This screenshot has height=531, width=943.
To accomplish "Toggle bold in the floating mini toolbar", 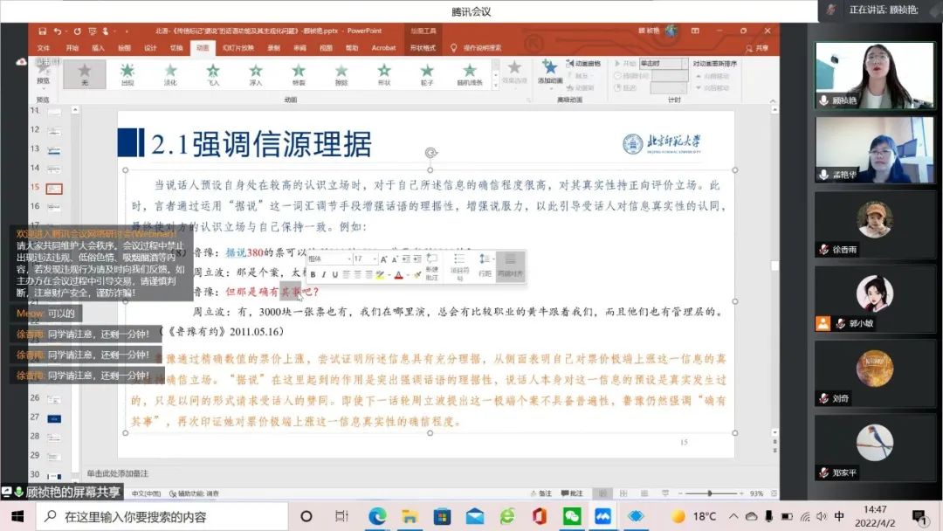I will point(313,274).
